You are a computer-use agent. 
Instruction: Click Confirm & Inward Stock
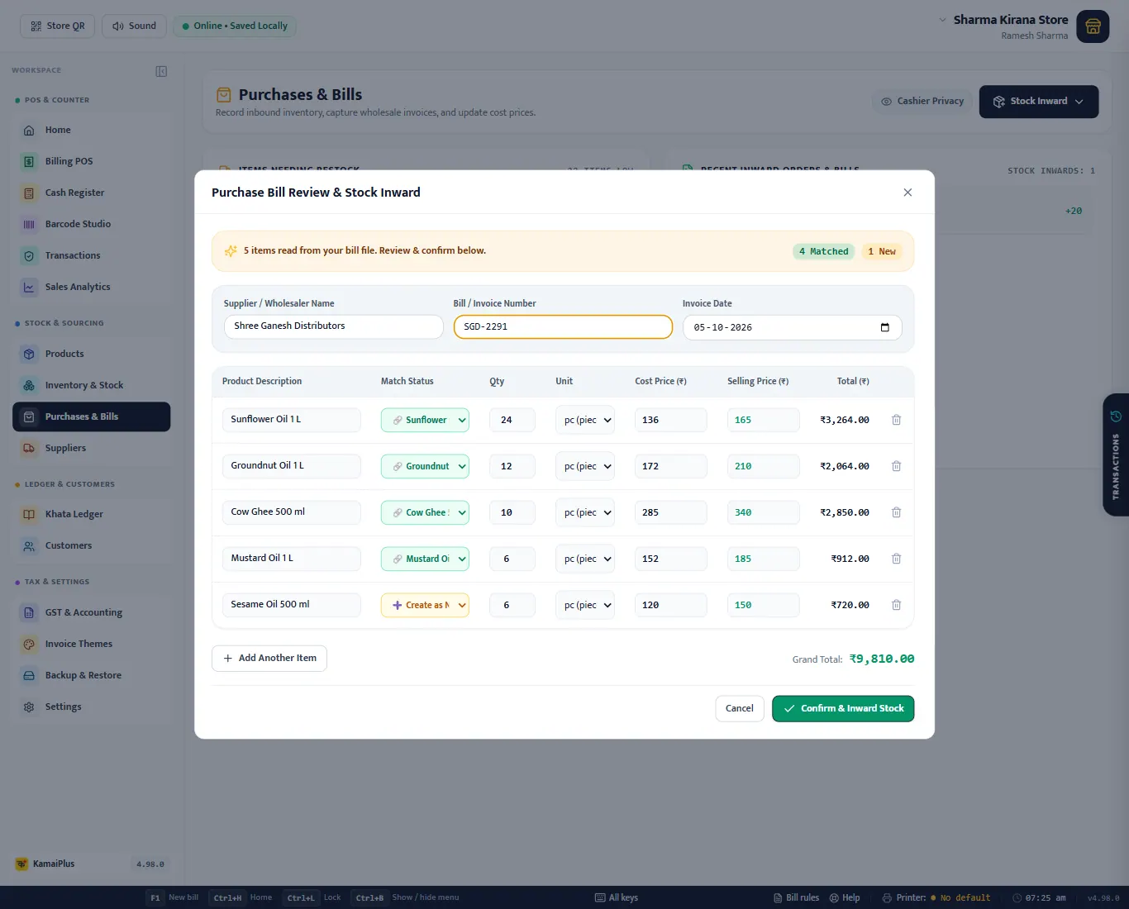[843, 708]
